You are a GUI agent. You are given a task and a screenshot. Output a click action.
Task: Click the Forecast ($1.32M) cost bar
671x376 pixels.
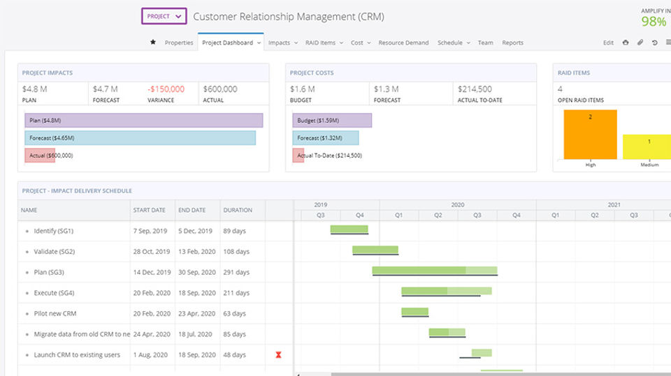[326, 138]
